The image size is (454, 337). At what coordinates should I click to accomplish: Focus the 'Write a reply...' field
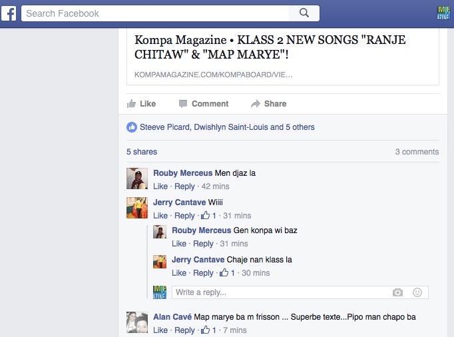tap(300, 292)
